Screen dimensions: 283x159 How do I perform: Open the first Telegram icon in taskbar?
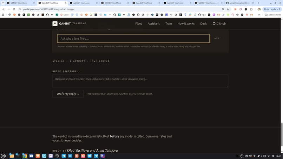point(64,156)
